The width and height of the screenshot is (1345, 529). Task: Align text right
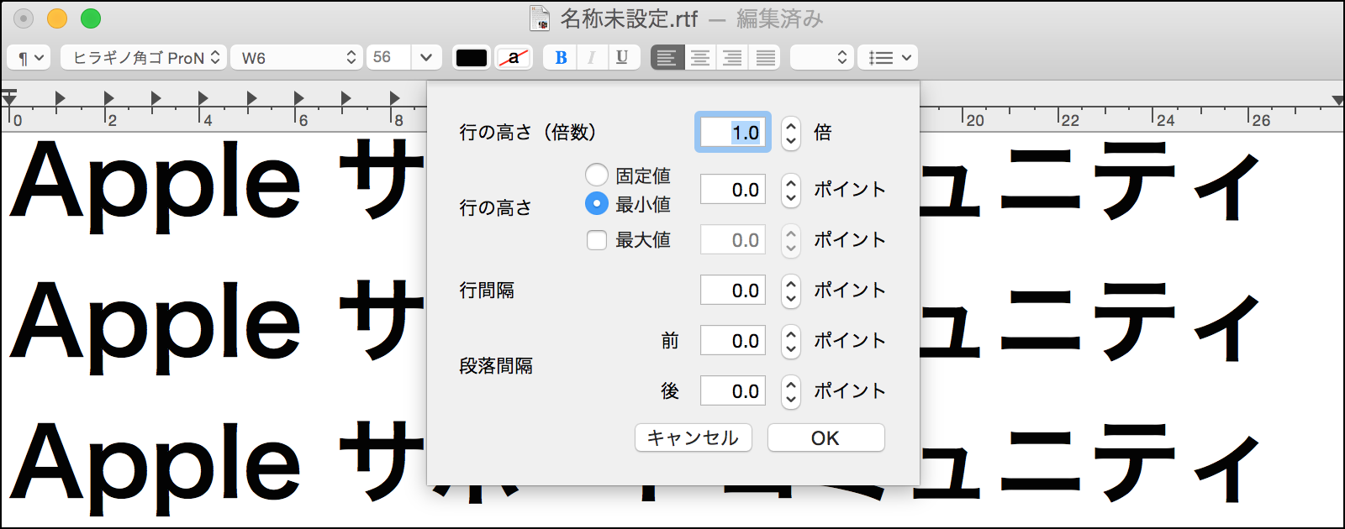(733, 57)
